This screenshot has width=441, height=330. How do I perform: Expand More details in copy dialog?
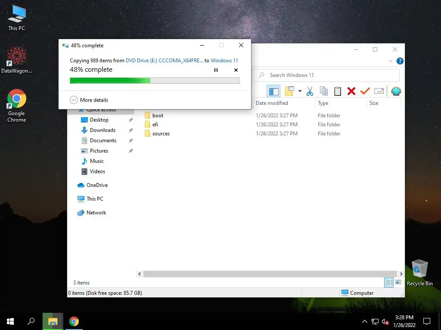89,100
